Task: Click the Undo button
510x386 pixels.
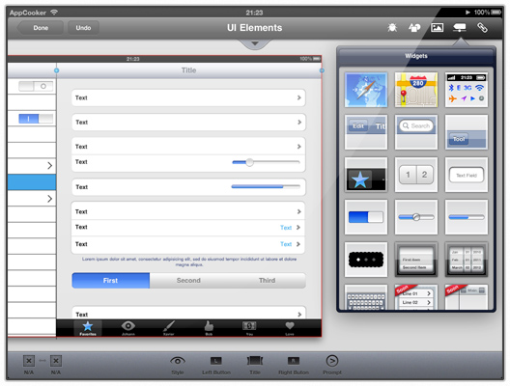Action: (83, 28)
